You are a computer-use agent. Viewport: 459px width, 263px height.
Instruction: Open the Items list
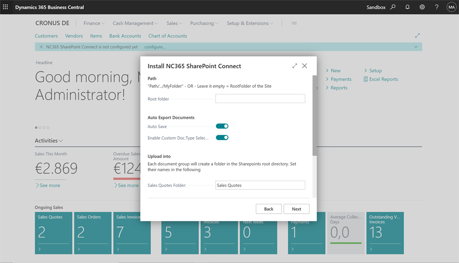pos(96,36)
